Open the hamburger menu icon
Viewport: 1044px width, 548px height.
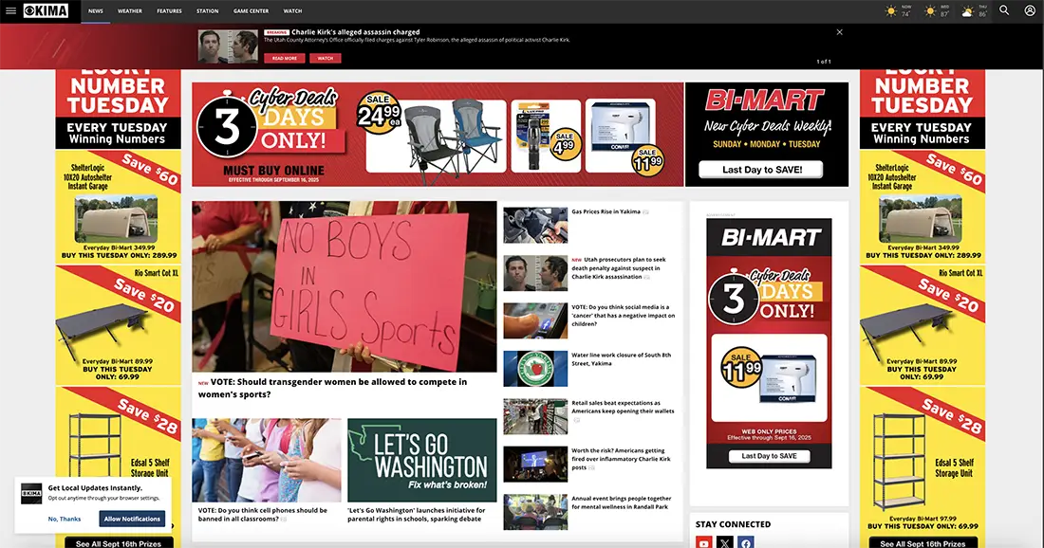click(x=10, y=10)
